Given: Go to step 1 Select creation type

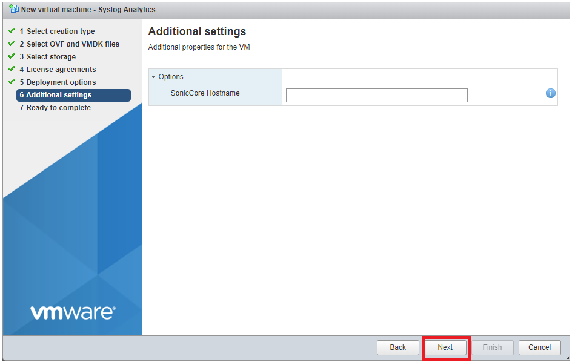Looking at the screenshot, I should click(x=60, y=31).
